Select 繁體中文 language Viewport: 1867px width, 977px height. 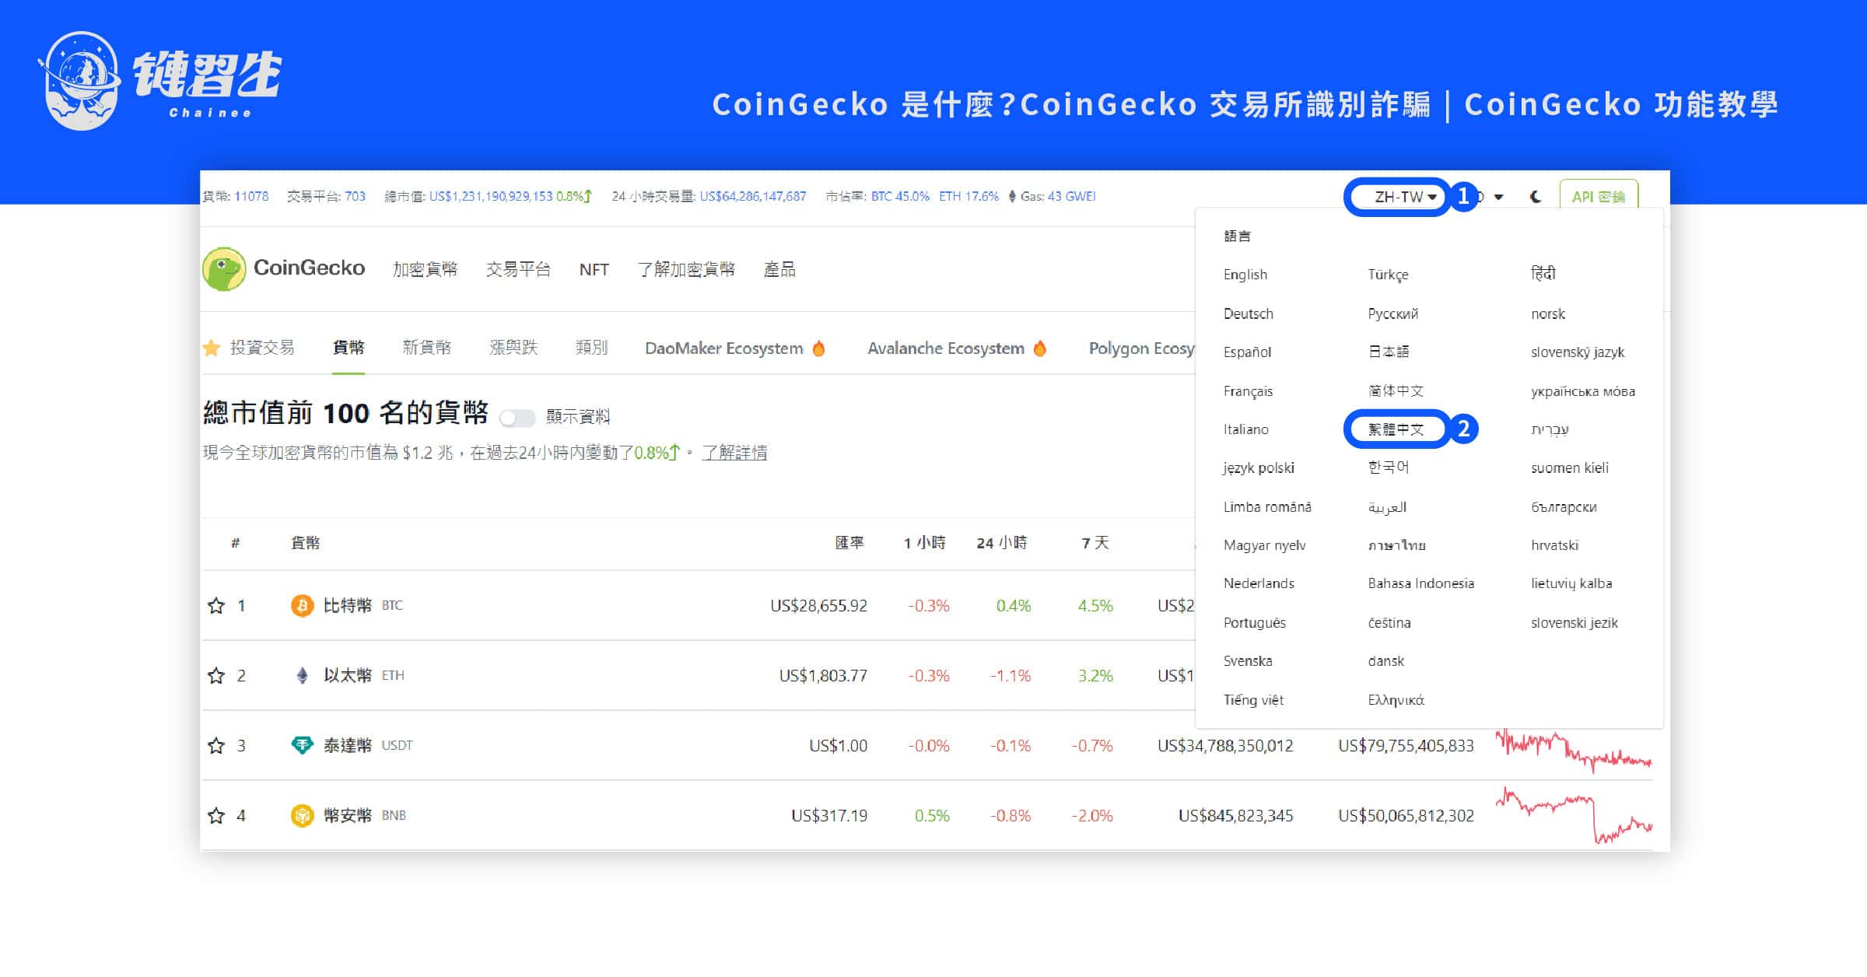pyautogui.click(x=1396, y=429)
